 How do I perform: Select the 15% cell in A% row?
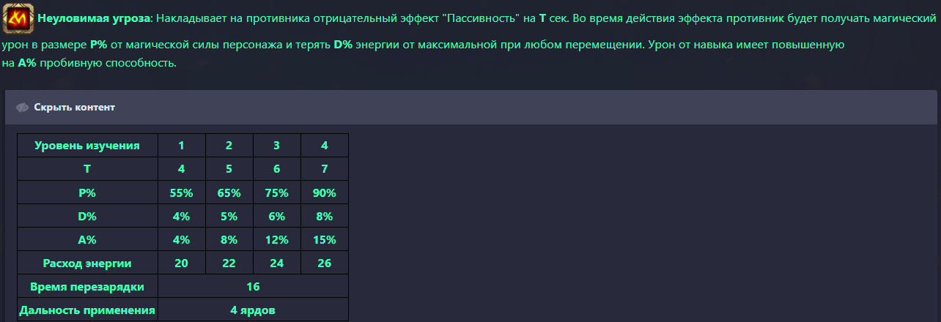(x=324, y=240)
